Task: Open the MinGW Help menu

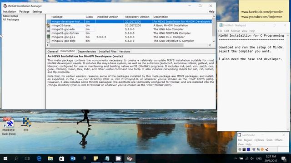Action: (x=211, y=11)
